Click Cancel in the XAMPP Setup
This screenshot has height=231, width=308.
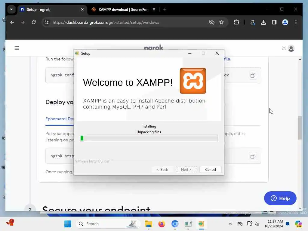(210, 170)
